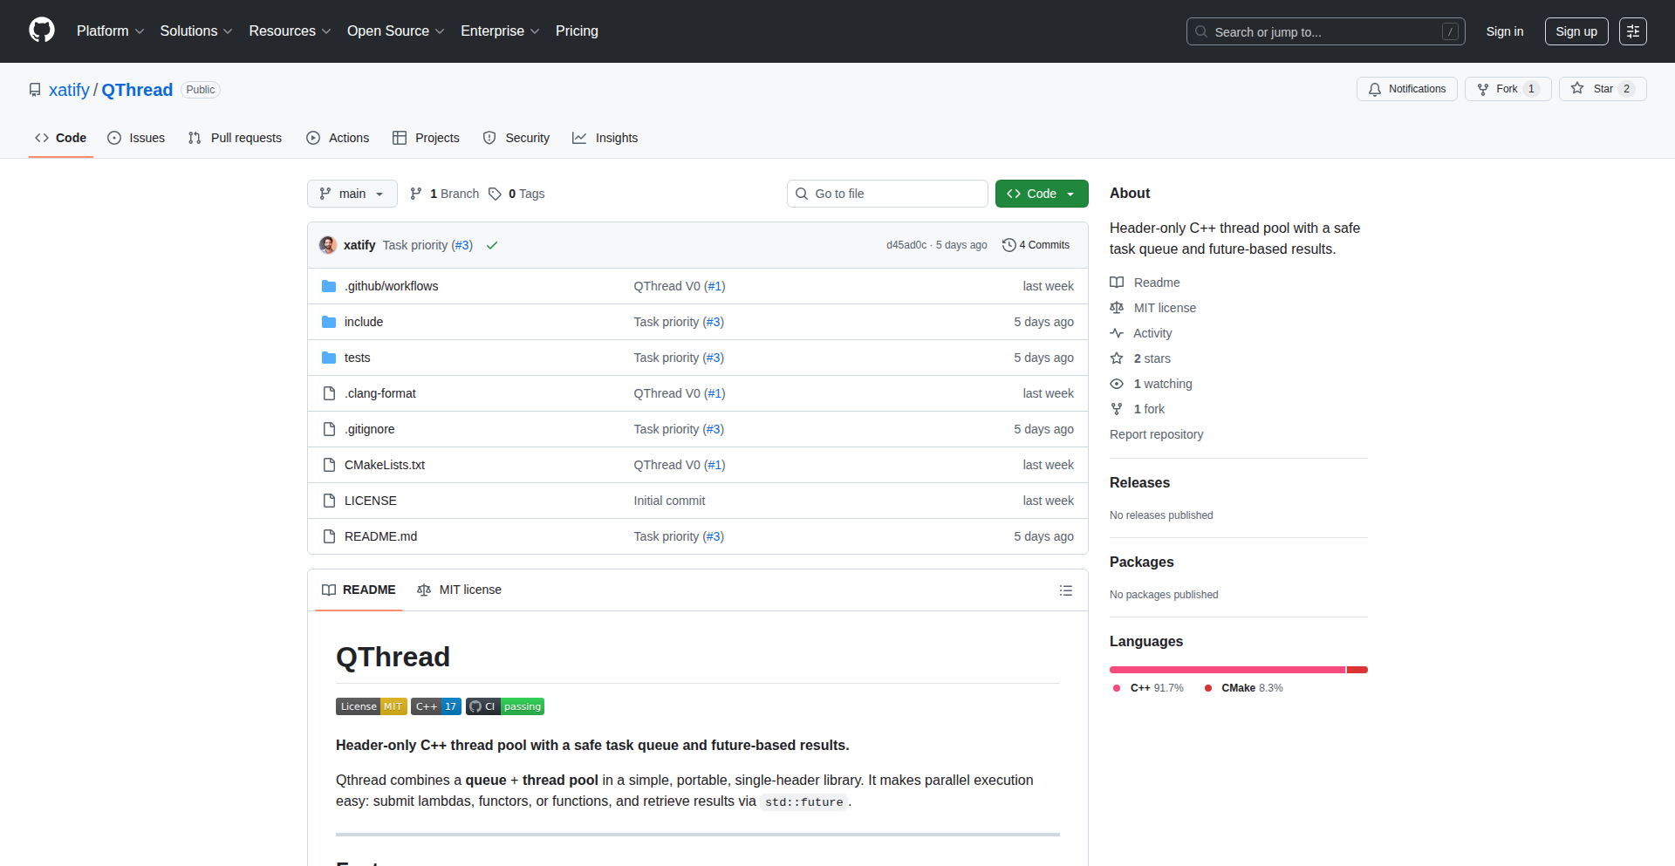Click the Sign up button
This screenshot has width=1675, height=866.
click(1576, 31)
